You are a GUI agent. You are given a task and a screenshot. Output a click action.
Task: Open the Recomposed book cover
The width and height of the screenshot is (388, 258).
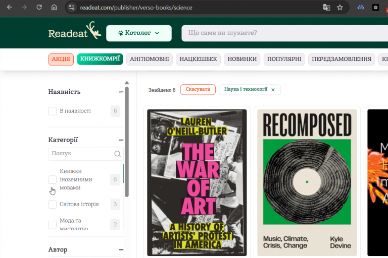[x=307, y=183]
